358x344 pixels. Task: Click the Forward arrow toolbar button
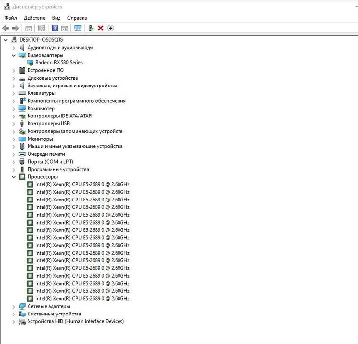coord(16,29)
